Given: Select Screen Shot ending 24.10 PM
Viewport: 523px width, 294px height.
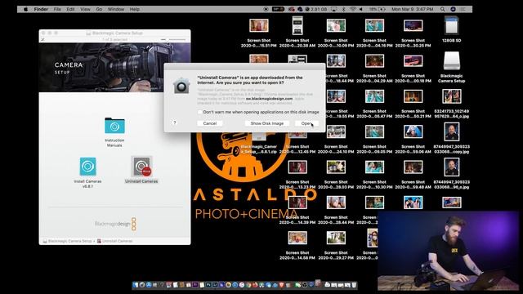Looking at the screenshot, I should [336, 132].
